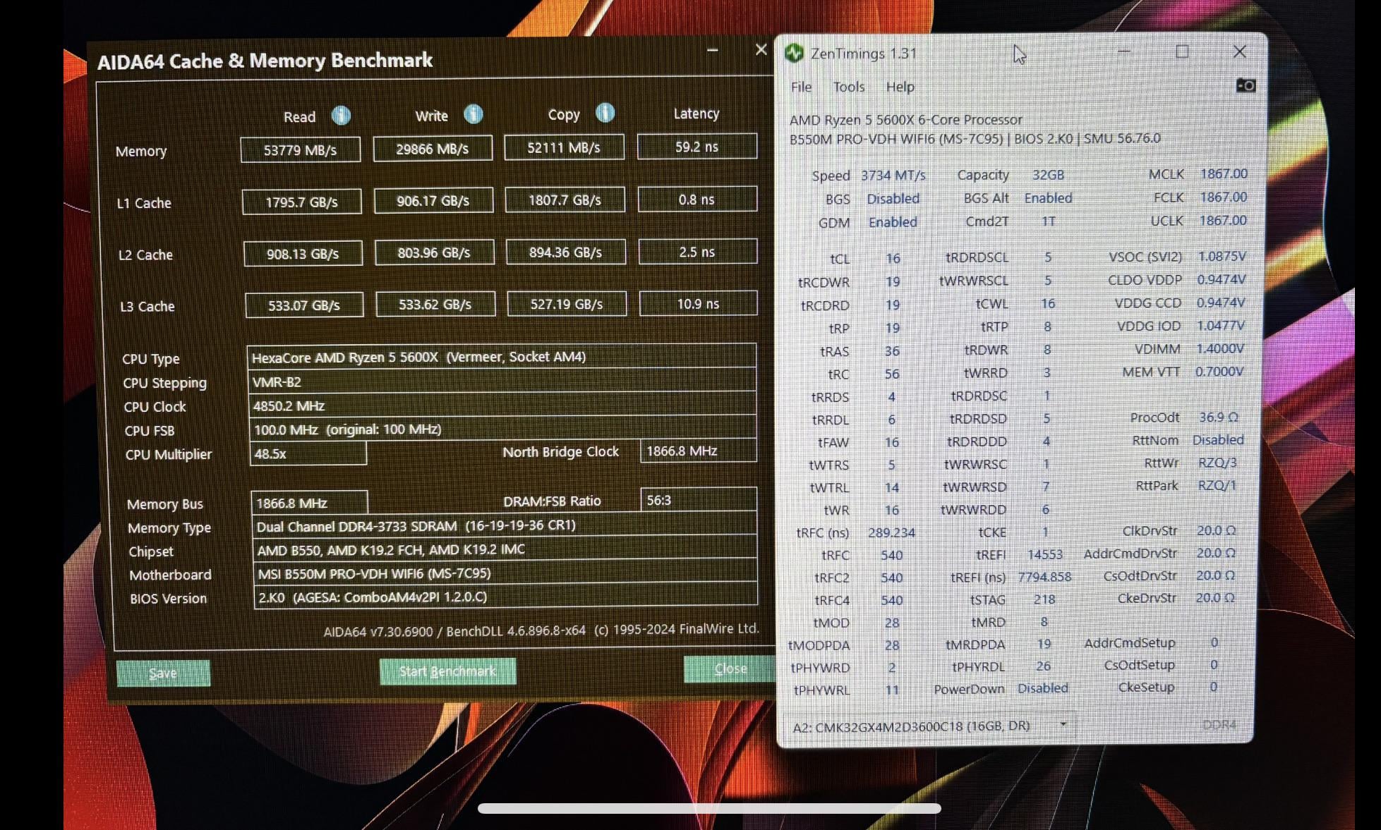1381x830 pixels.
Task: Open the Tools menu in ZenTimings
Action: pyautogui.click(x=848, y=87)
